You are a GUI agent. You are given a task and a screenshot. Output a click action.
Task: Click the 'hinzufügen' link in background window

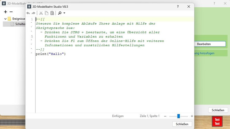pos(207,53)
